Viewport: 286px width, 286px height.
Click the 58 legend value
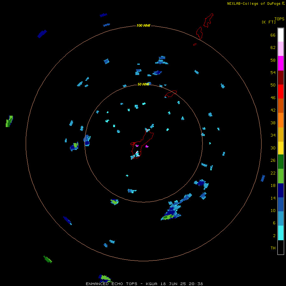click(273, 60)
